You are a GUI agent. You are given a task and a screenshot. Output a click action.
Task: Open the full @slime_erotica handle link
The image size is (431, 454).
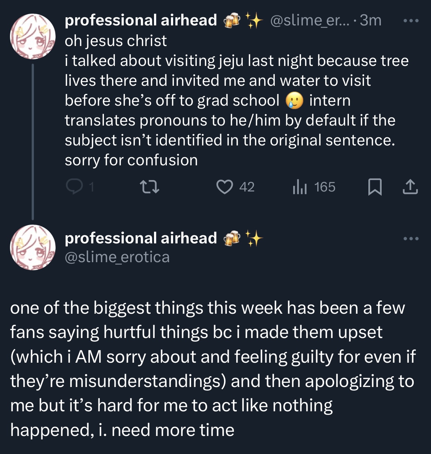117,257
